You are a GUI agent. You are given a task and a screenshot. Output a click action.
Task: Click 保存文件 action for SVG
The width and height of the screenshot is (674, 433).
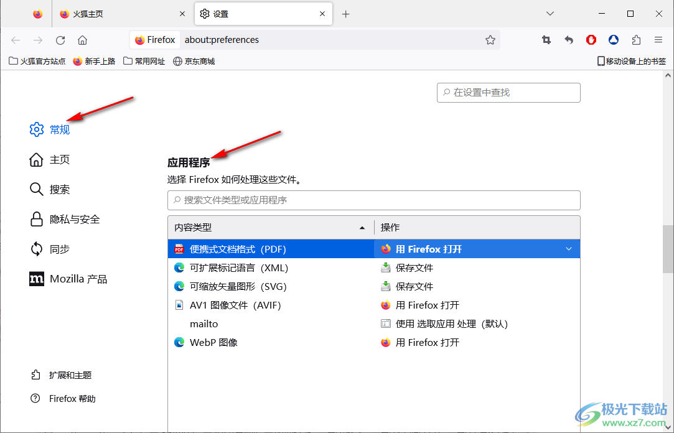tap(406, 287)
